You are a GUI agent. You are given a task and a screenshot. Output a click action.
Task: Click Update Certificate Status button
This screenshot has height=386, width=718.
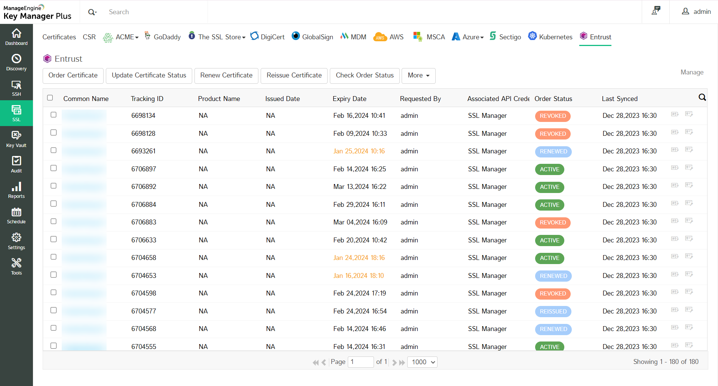pyautogui.click(x=149, y=76)
